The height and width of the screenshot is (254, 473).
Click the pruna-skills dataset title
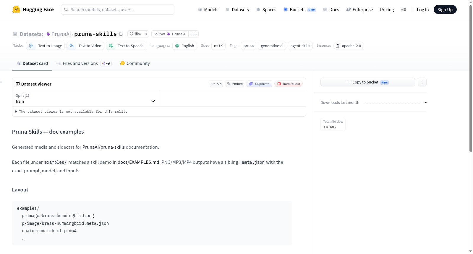tap(95, 34)
